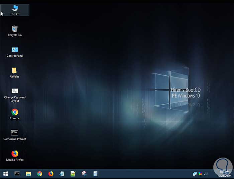Open the Control Panel desktop shortcut
The image size is (234, 179).
(x=15, y=52)
